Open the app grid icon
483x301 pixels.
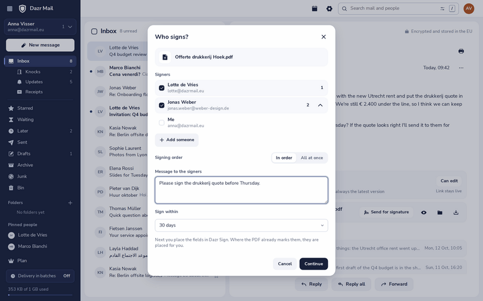pos(10,8)
